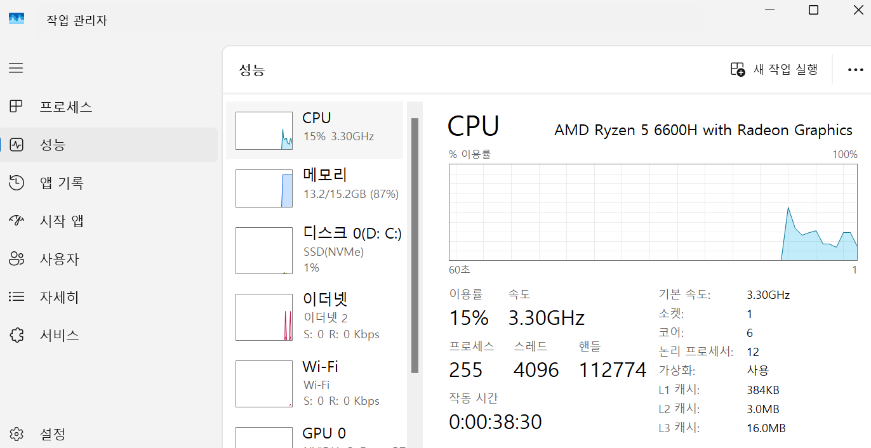
Task: Select the 성능 (Performance) sidebar icon
Action: [x=16, y=145]
